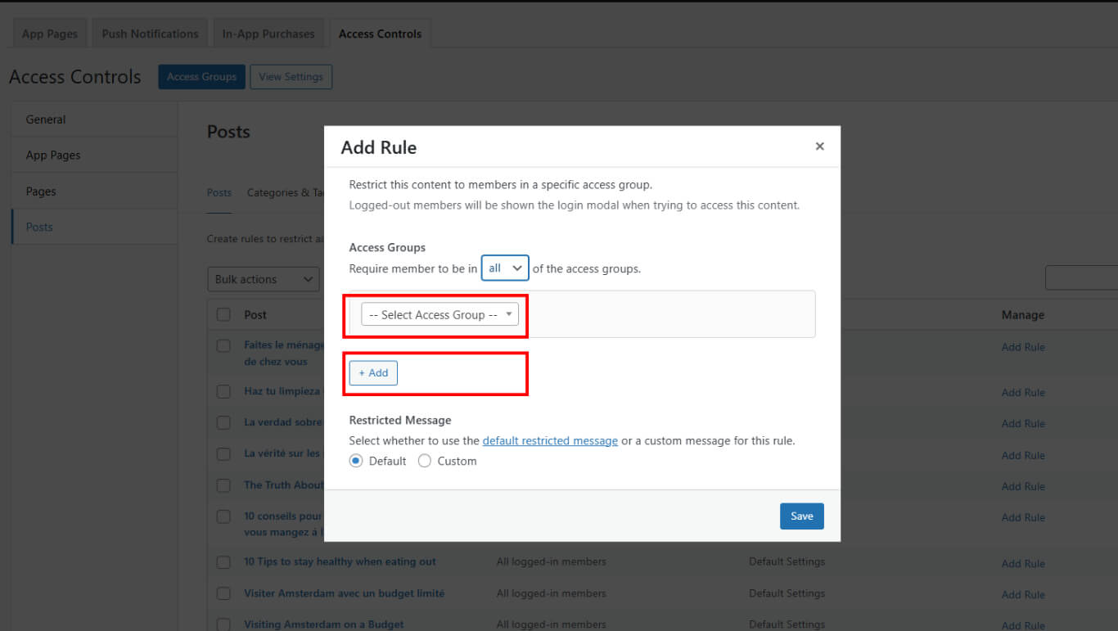
Task: Open the 'all' requirement dropdown
Action: point(504,268)
